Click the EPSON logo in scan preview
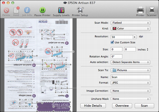 coord(43,22)
